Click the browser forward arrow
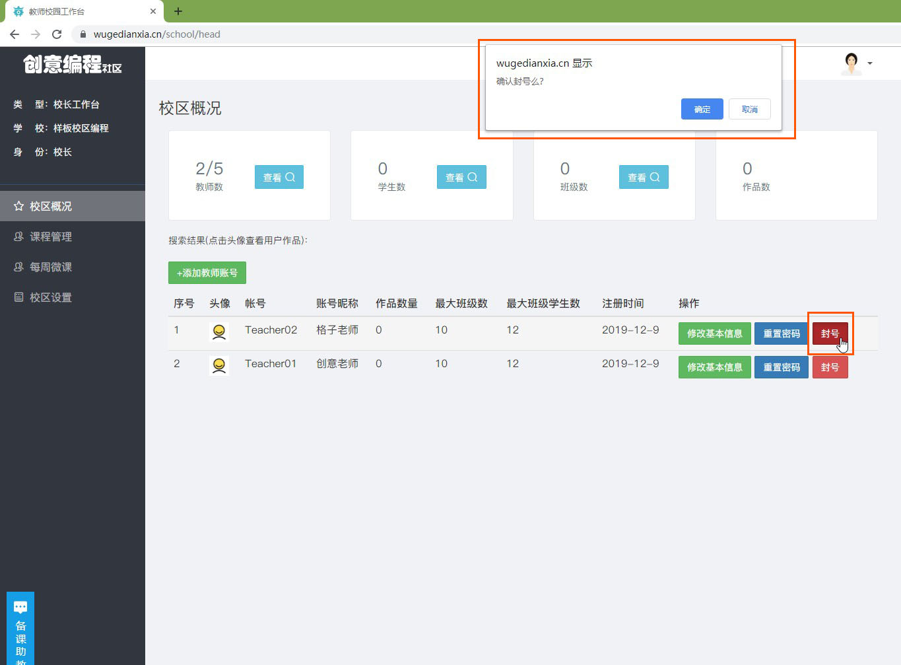901x665 pixels. [x=36, y=34]
